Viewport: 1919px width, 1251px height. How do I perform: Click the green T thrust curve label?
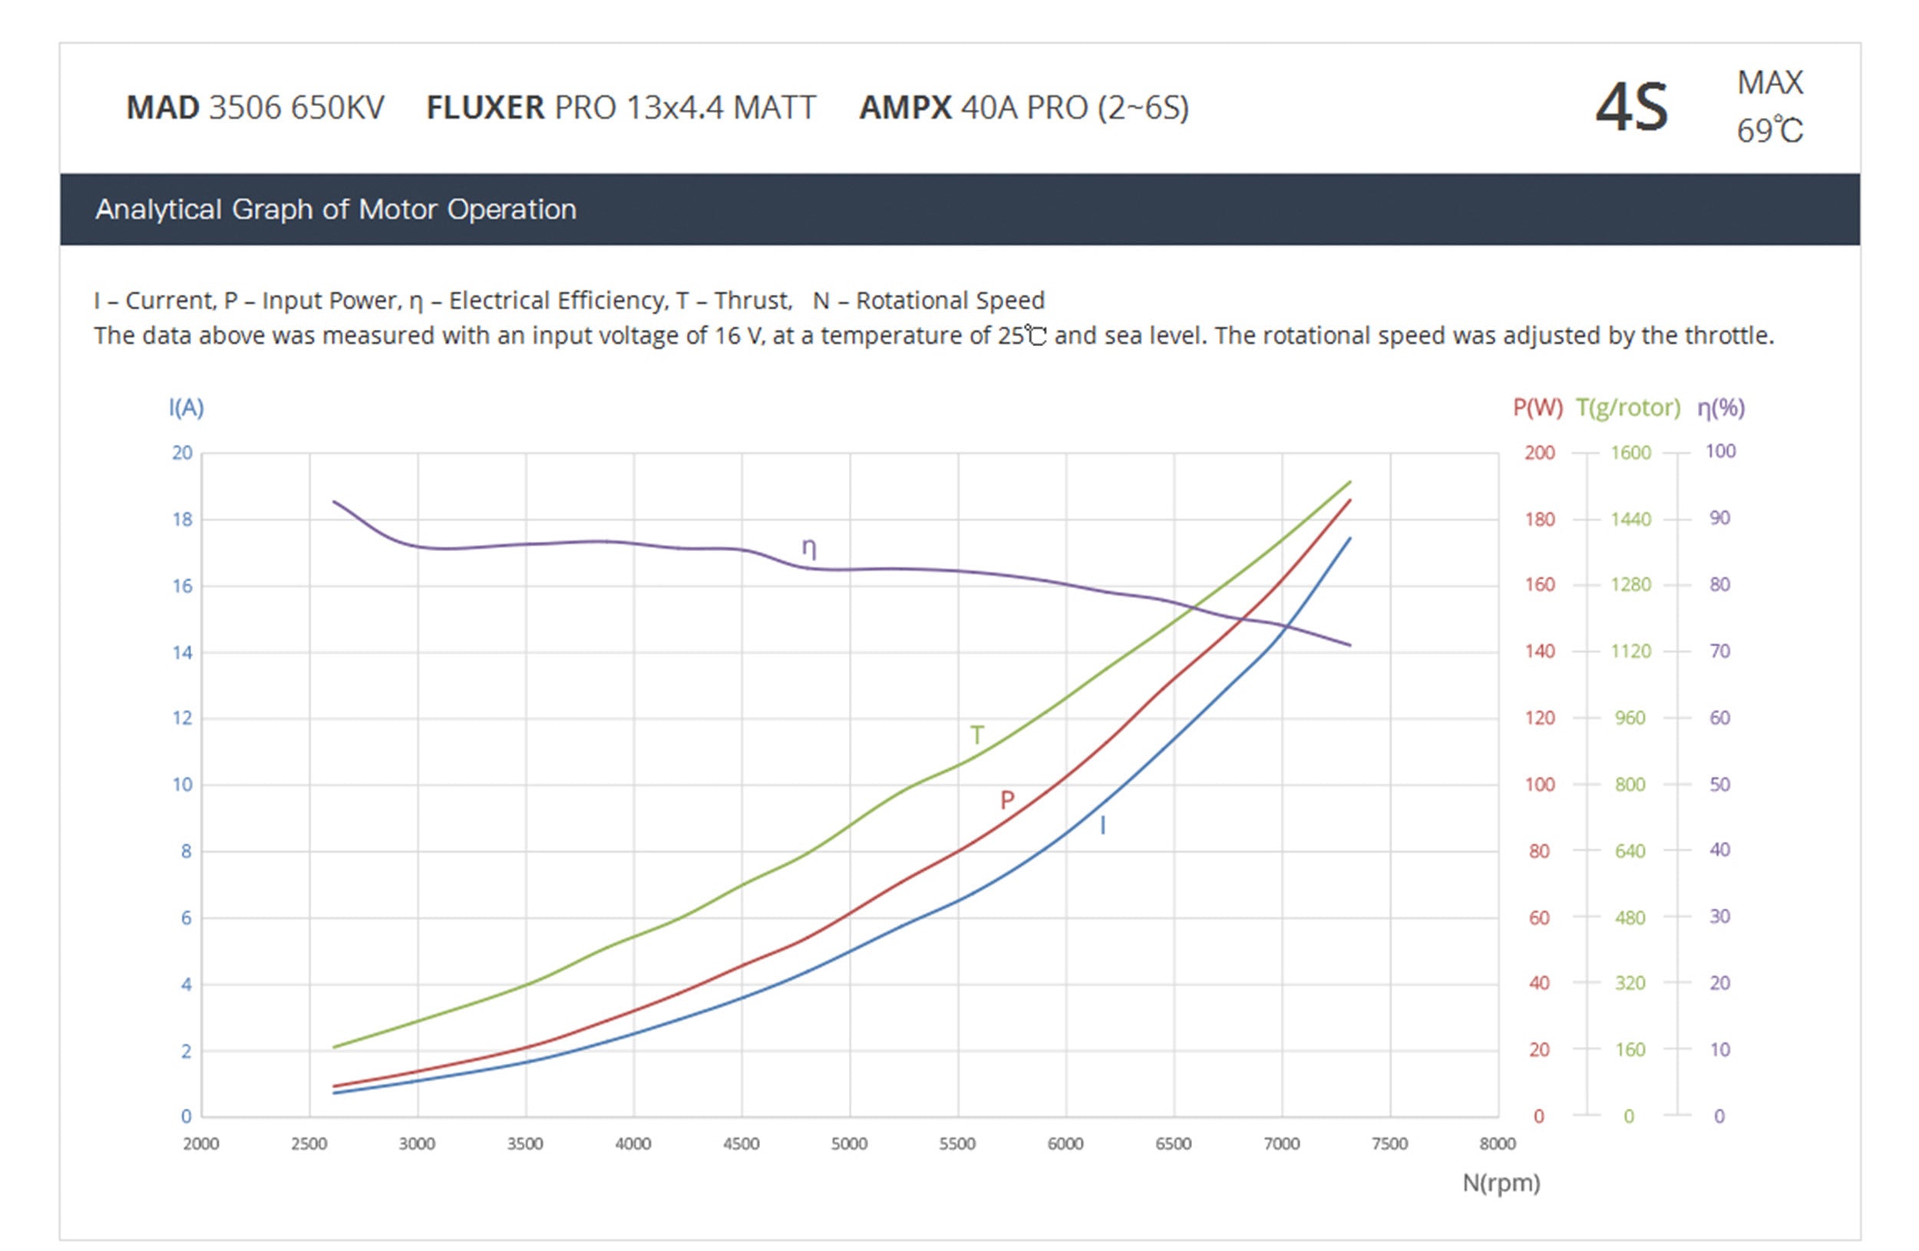tap(976, 734)
